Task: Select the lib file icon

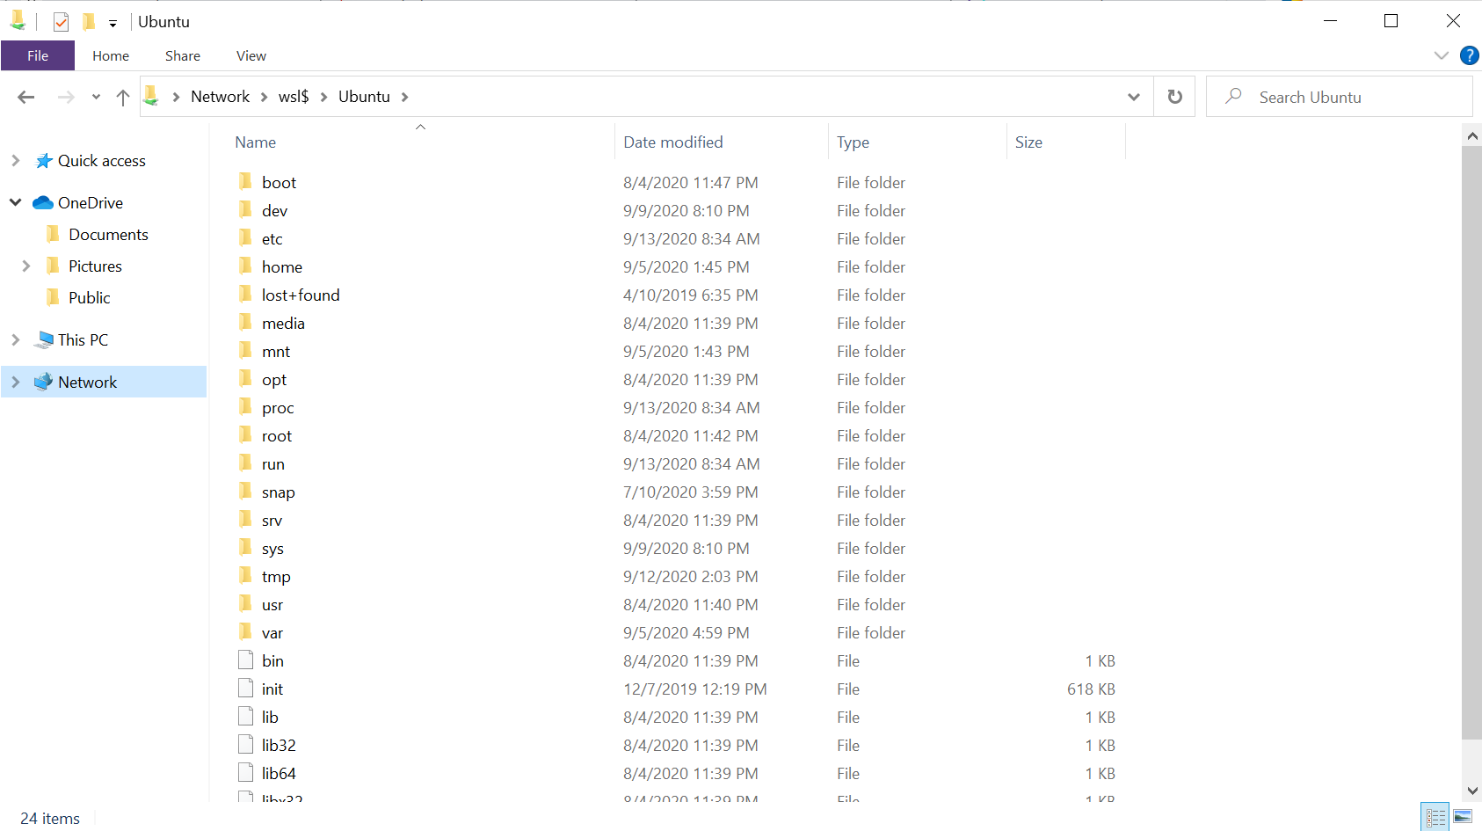Action: coord(245,717)
